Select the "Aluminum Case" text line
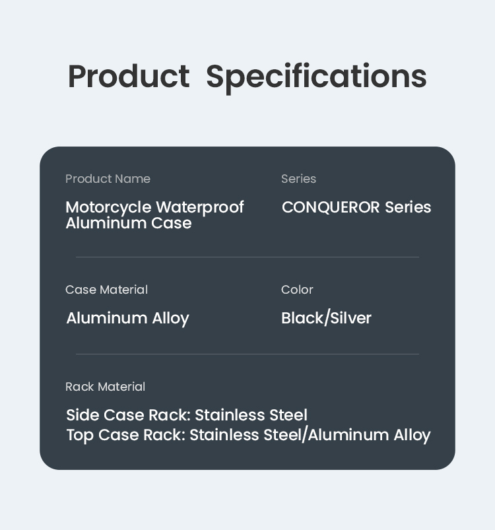Image resolution: width=495 pixels, height=530 pixels. coord(129,223)
